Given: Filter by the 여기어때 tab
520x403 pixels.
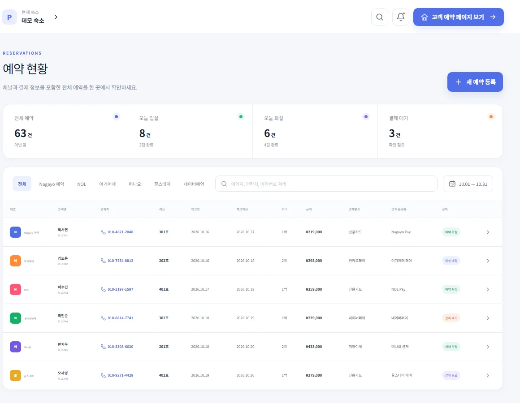Looking at the screenshot, I should [108, 184].
